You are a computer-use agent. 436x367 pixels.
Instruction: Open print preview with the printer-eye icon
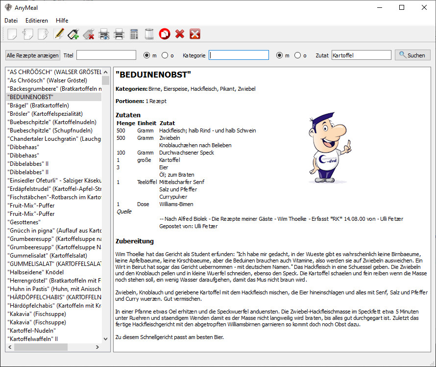(104, 34)
